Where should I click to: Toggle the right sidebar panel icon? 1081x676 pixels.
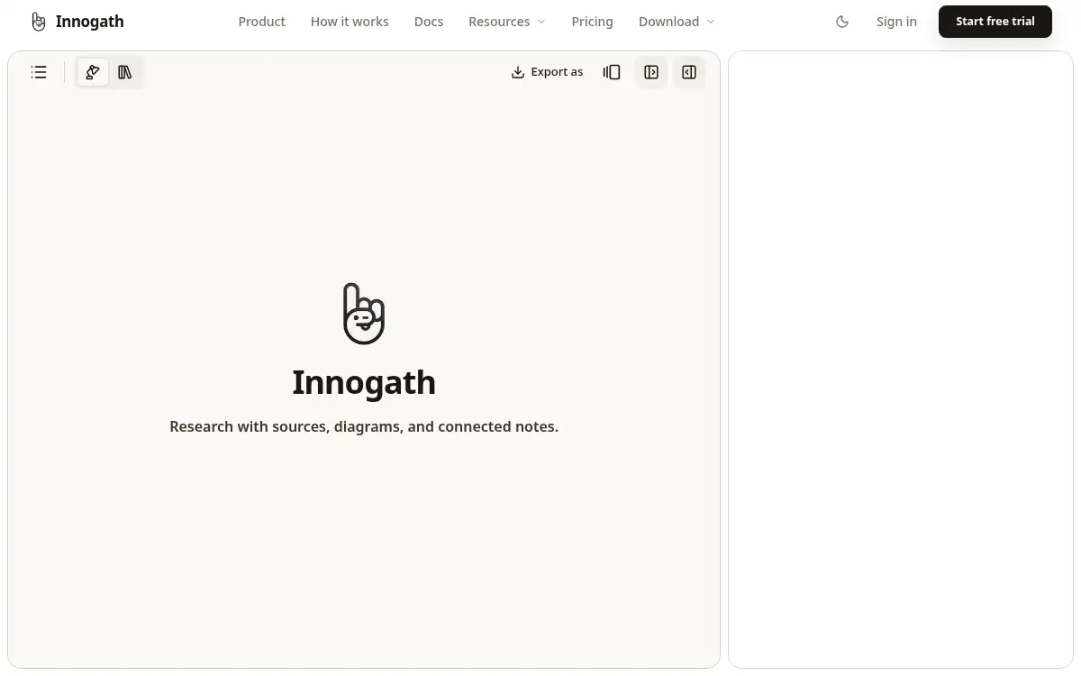coord(689,72)
